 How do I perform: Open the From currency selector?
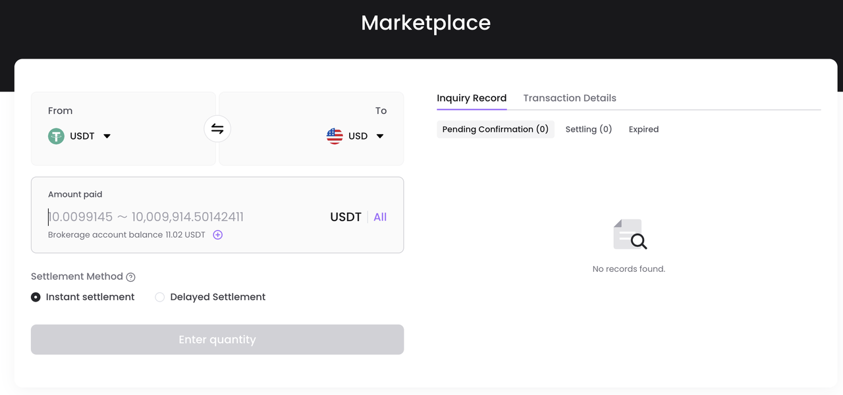tap(80, 136)
